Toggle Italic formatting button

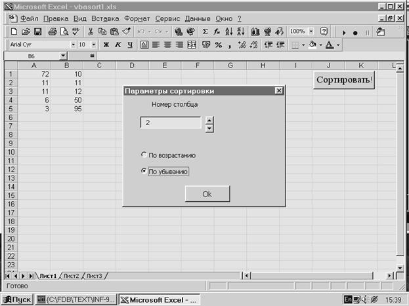pyautogui.click(x=118, y=45)
